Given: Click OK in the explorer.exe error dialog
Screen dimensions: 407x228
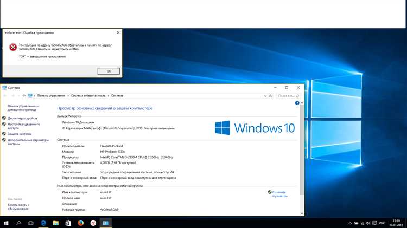Looking at the screenshot, I should [x=109, y=71].
